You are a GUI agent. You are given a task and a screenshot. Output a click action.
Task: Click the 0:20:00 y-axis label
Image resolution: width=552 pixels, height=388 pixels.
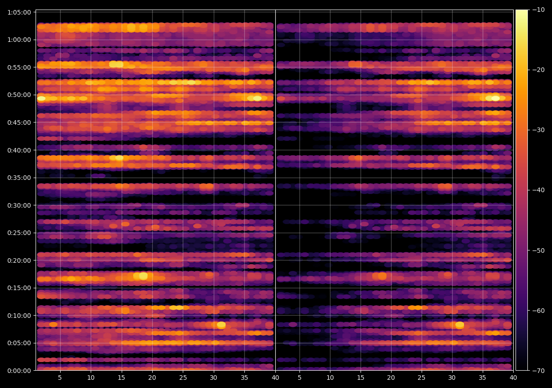[19, 260]
